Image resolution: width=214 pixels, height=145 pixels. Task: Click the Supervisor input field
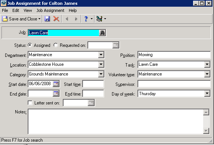click(x=174, y=84)
